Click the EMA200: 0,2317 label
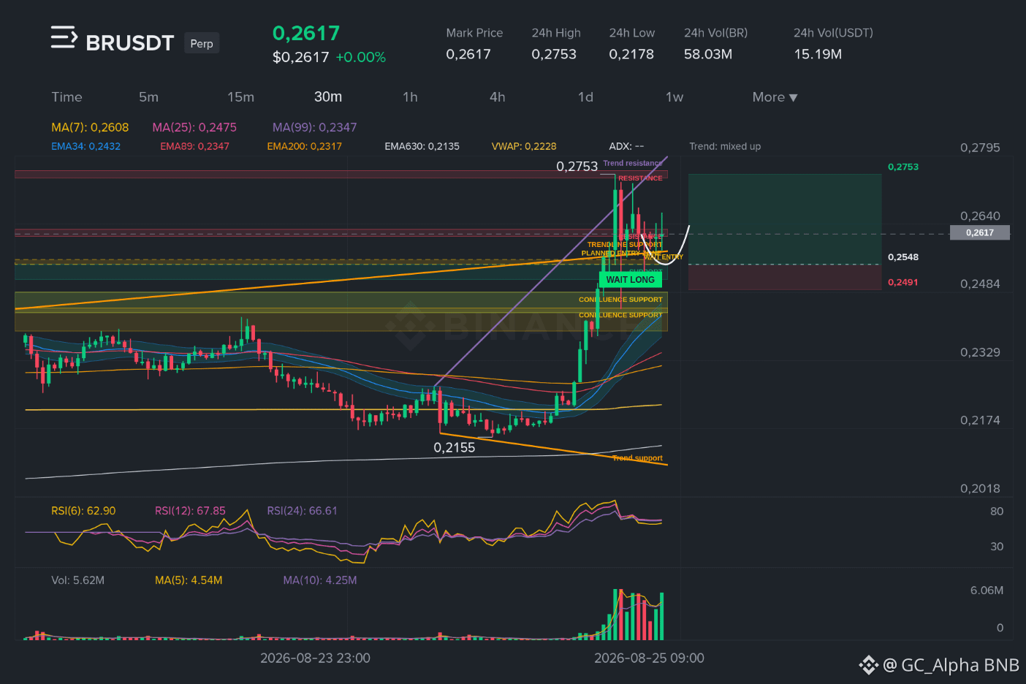Viewport: 1026px width, 684px height. coord(305,146)
